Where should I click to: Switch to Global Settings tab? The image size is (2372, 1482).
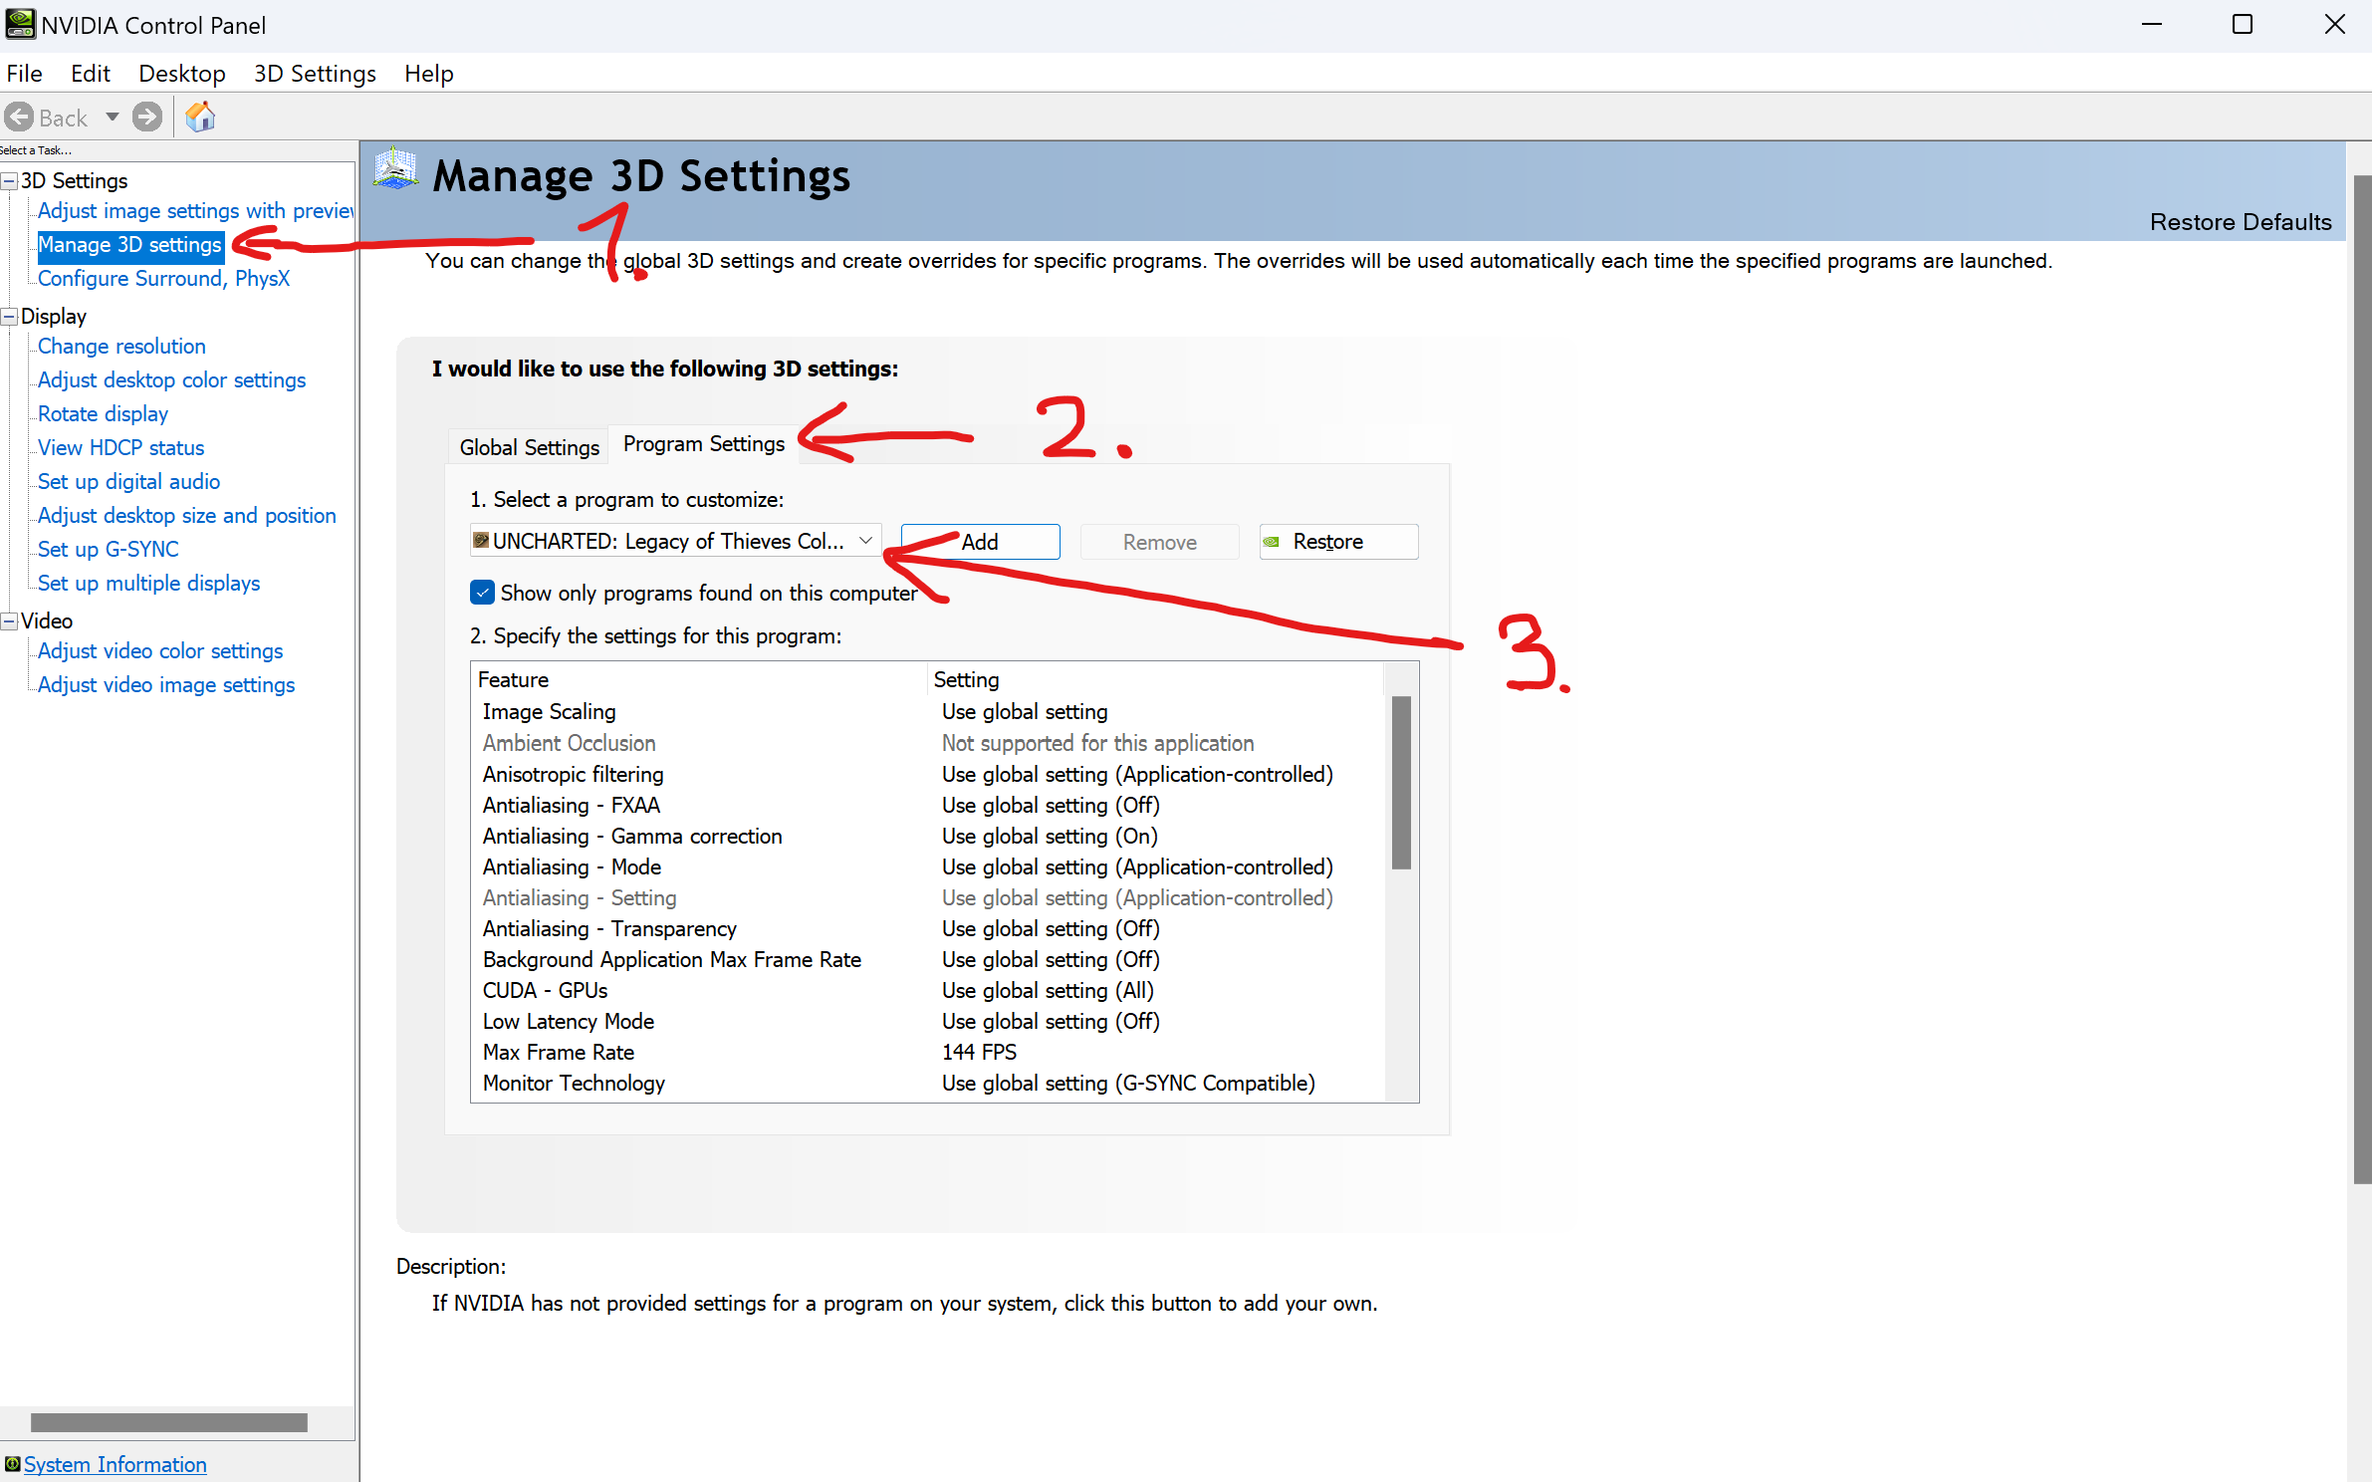pos(529,447)
